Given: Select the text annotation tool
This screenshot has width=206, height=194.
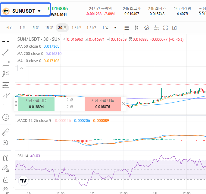Looking at the screenshot, I should (6, 107).
